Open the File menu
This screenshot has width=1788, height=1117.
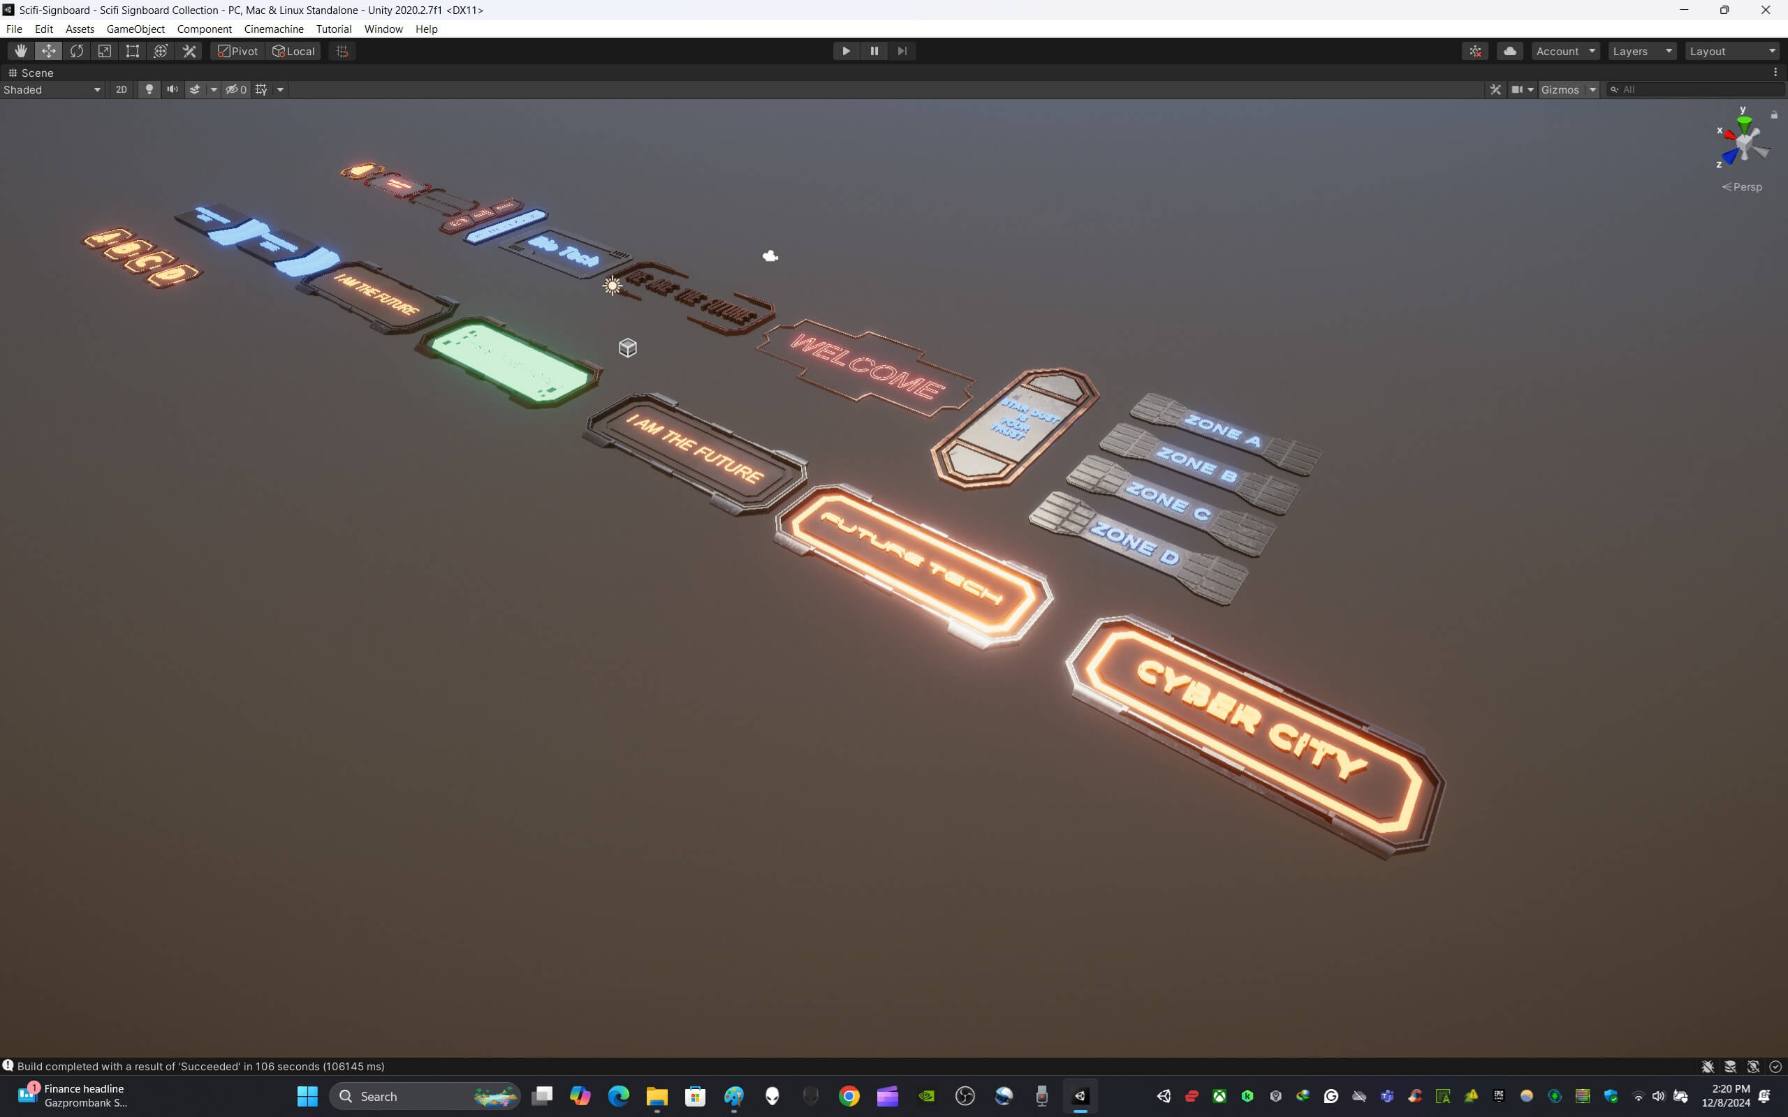point(14,29)
